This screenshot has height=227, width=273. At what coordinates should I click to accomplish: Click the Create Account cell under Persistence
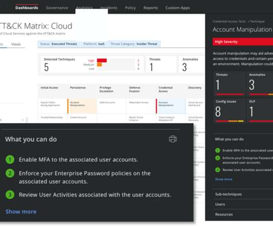[82, 118]
